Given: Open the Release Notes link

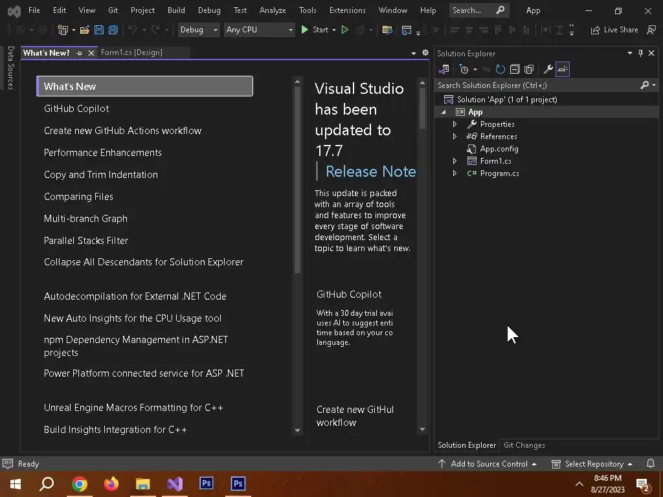Looking at the screenshot, I should click(371, 171).
